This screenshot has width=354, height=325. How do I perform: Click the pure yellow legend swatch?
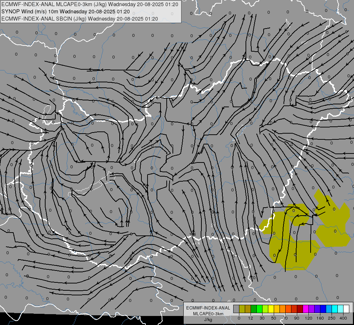click(x=271, y=309)
